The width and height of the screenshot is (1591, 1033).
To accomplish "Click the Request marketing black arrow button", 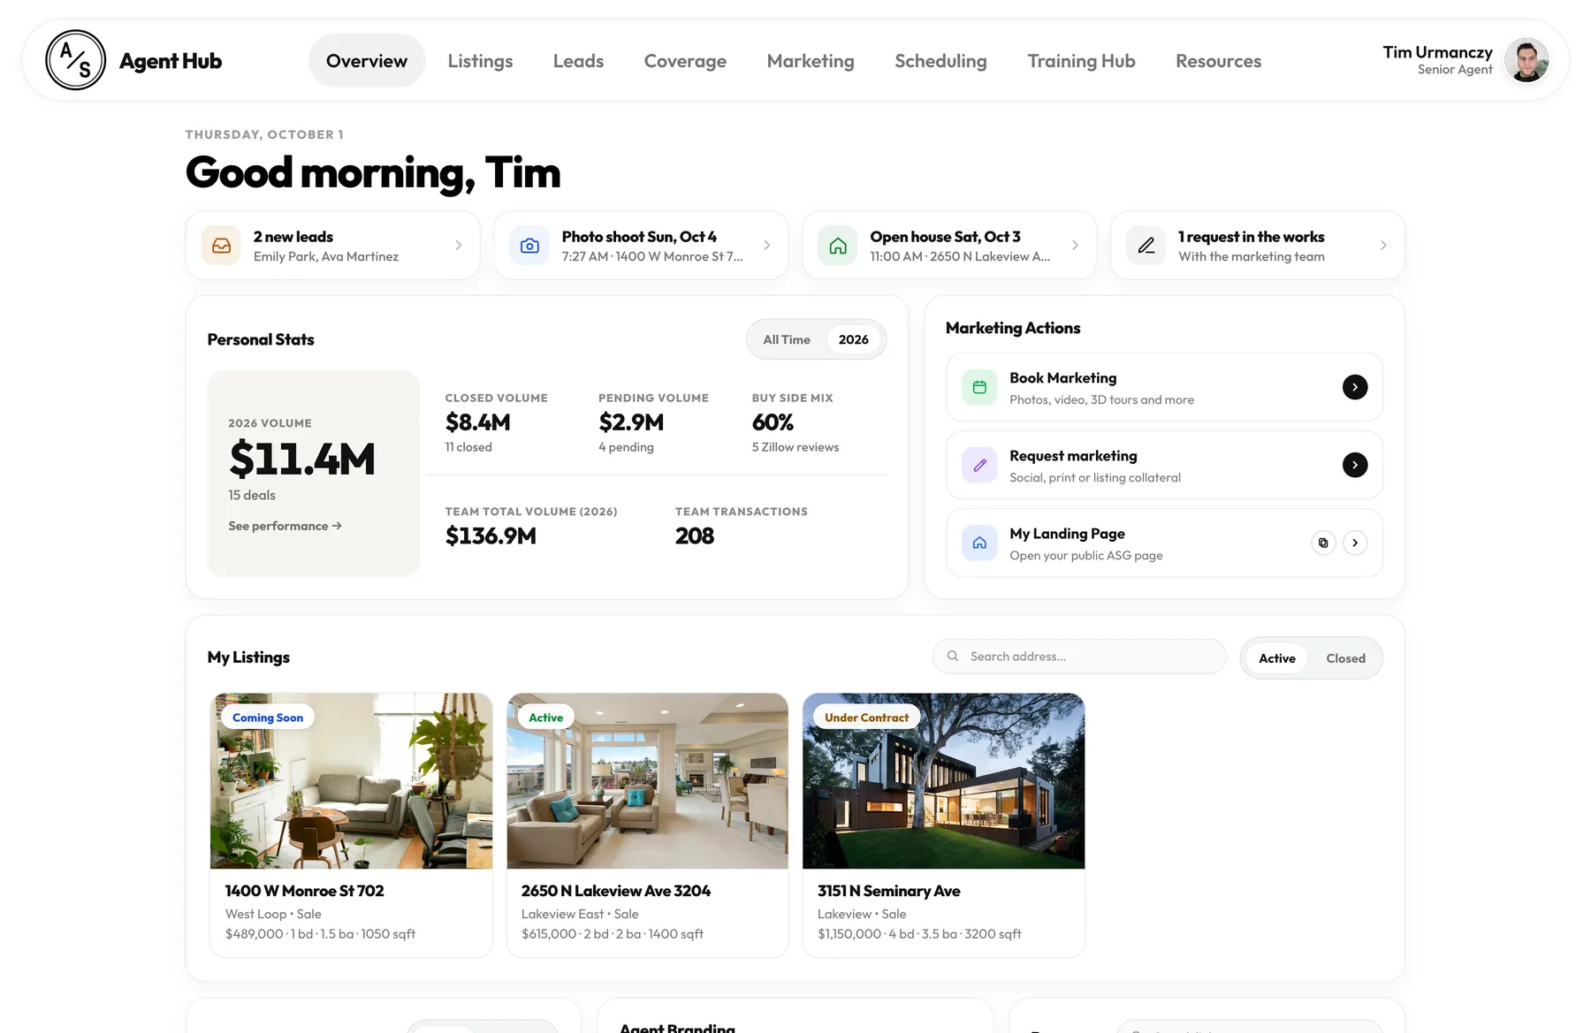I will pyautogui.click(x=1355, y=465).
